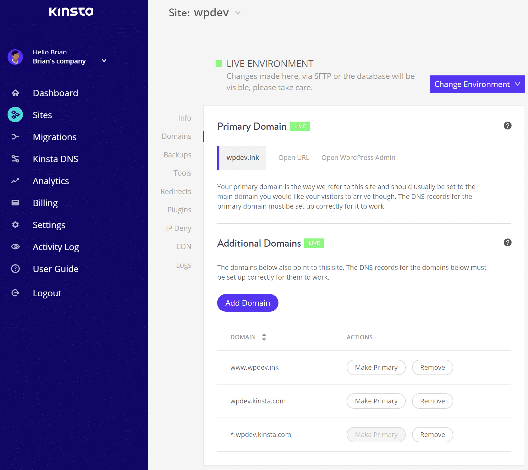Click the Sites sidebar icon

pos(15,115)
